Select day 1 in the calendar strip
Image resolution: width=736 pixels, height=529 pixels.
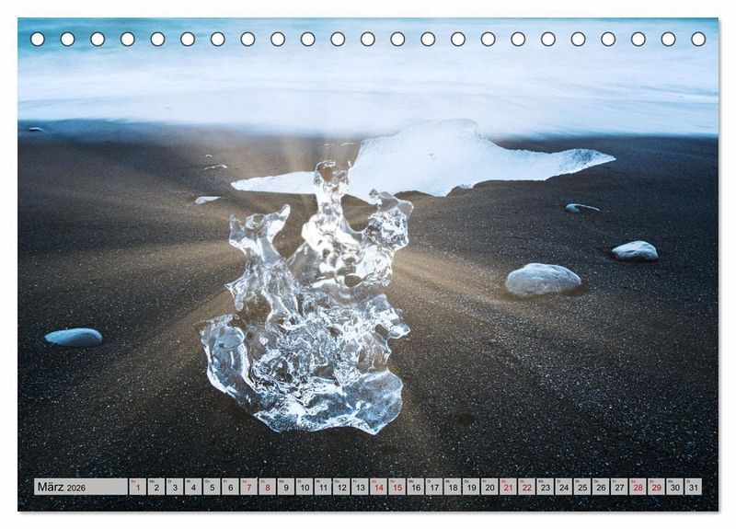click(137, 487)
